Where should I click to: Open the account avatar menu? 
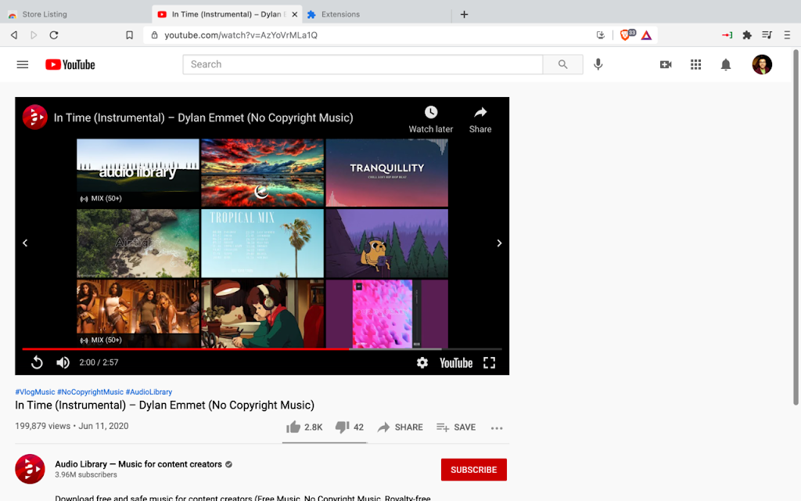click(x=762, y=64)
